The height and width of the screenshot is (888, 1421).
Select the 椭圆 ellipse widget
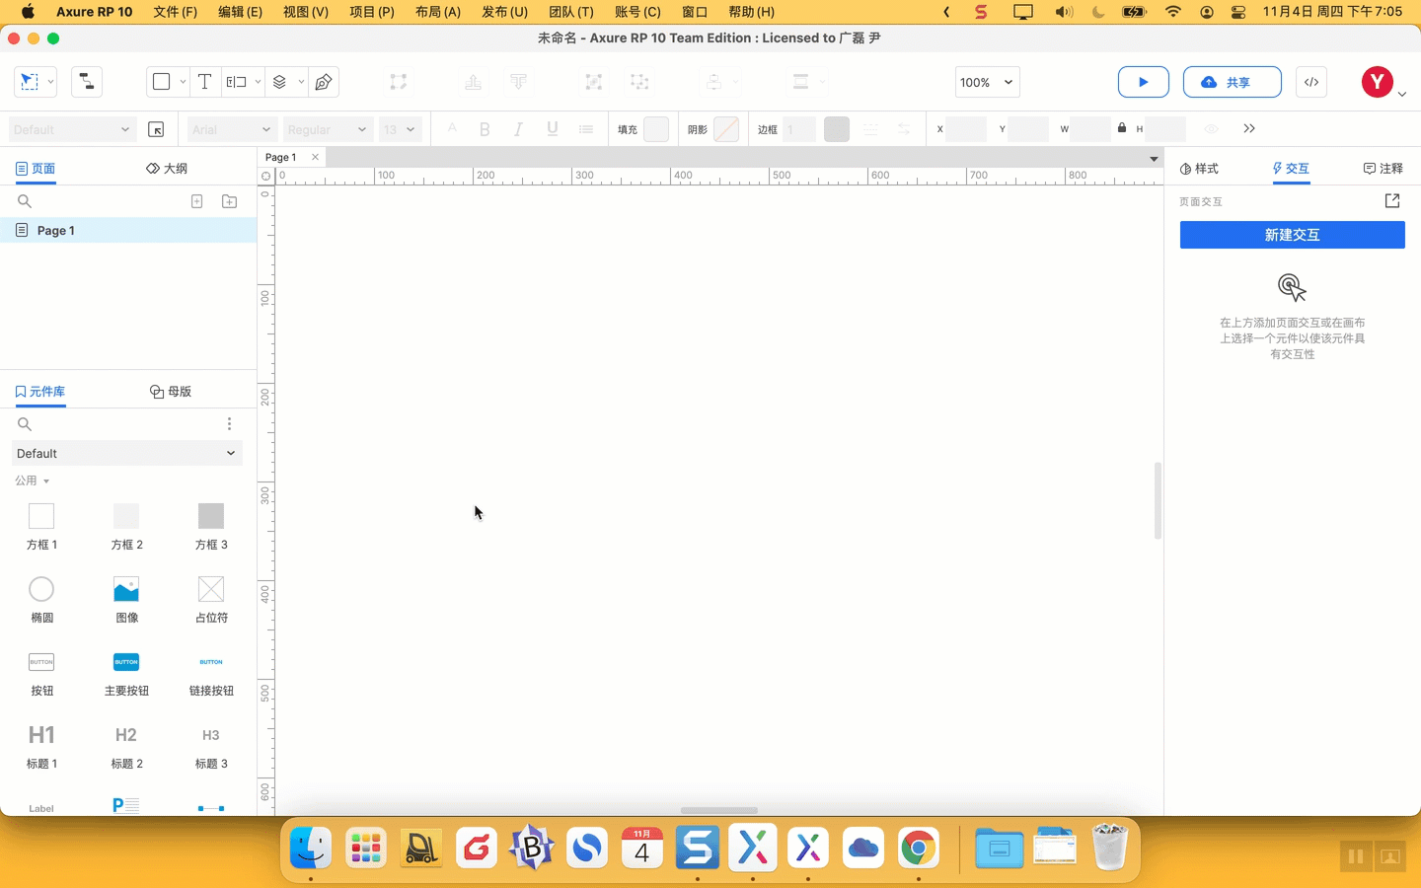(41, 600)
